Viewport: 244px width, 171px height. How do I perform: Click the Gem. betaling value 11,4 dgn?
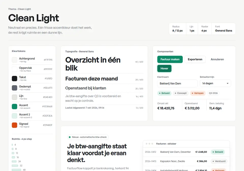[215, 108]
